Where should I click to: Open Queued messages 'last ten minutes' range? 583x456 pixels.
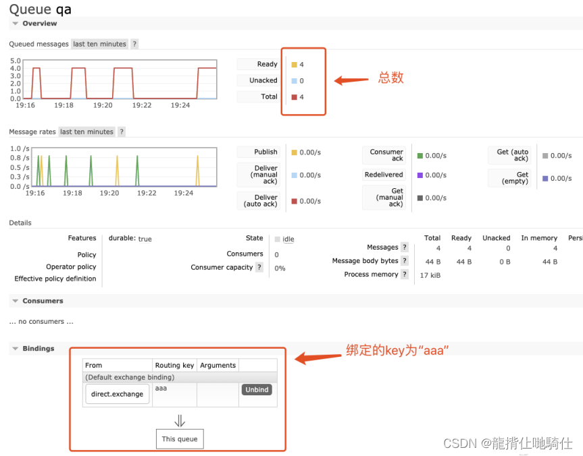100,44
